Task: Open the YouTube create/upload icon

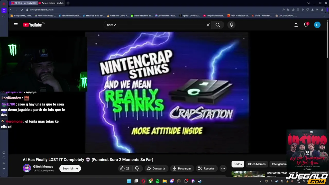Action: (x=296, y=25)
